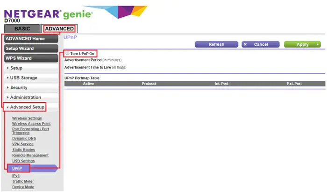This screenshot has width=327, height=192.
Task: Expand the Setup menu section
Action: (x=31, y=68)
